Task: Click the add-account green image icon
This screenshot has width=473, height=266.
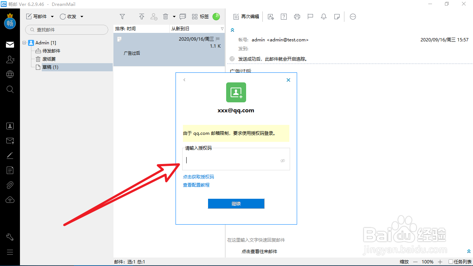Action: (236, 92)
